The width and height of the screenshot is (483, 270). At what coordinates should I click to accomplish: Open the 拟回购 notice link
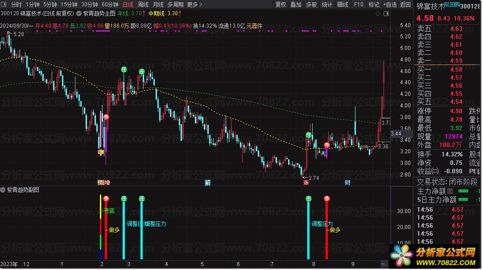pyautogui.click(x=452, y=4)
